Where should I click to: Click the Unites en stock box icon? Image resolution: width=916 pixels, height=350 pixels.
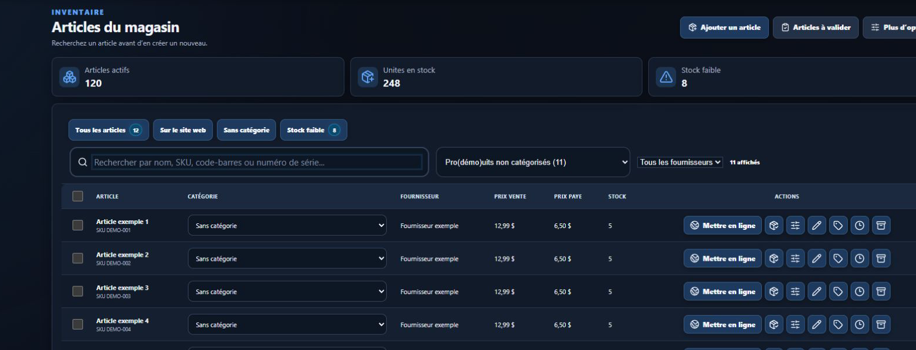coord(368,77)
